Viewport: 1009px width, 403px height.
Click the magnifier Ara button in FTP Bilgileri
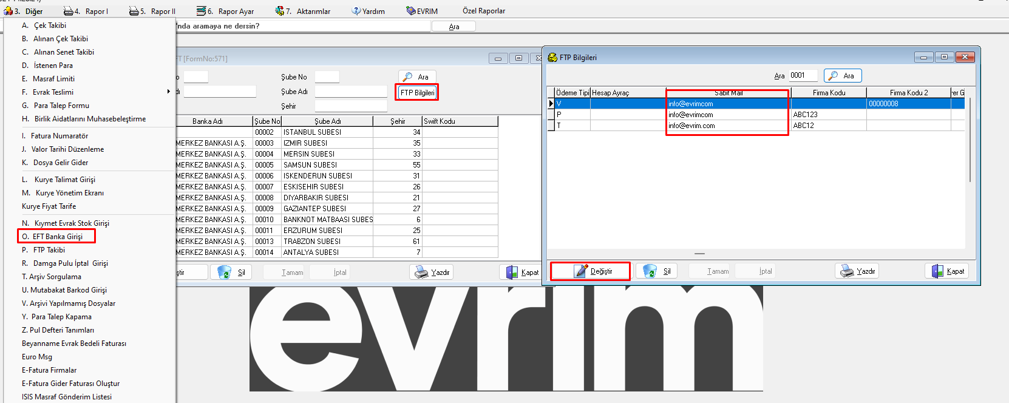843,76
